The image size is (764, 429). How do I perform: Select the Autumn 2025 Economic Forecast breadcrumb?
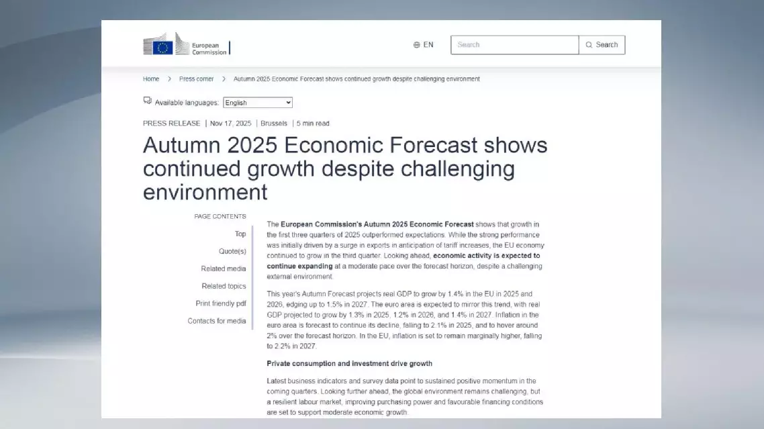pyautogui.click(x=356, y=79)
